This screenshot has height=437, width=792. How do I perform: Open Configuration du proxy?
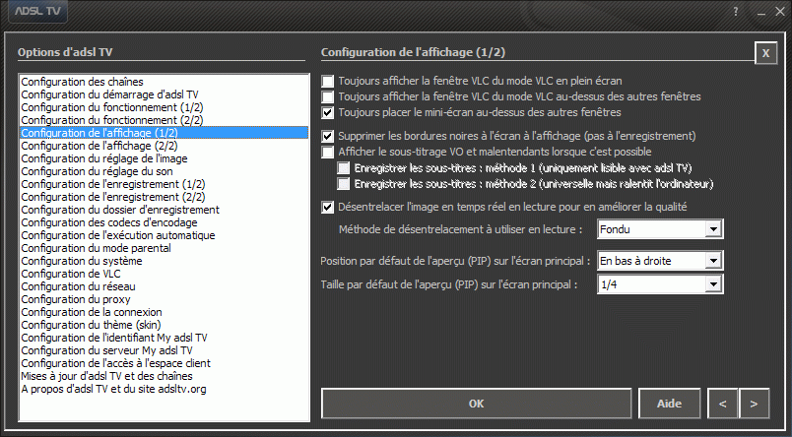tap(165, 300)
